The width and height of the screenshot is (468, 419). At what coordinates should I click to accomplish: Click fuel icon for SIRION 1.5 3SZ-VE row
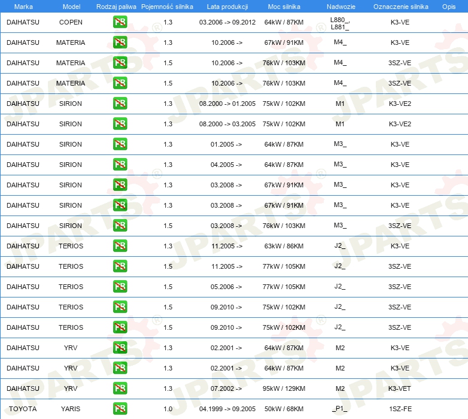[120, 225]
